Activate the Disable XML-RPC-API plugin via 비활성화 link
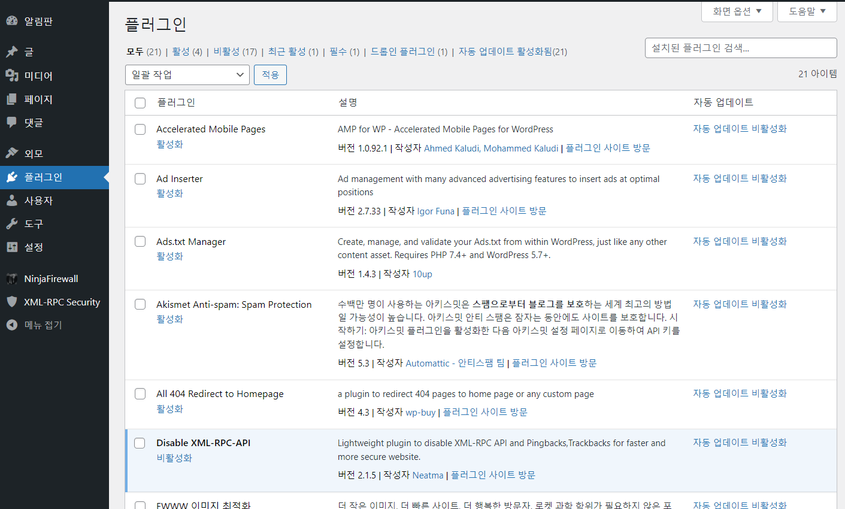 (x=174, y=458)
